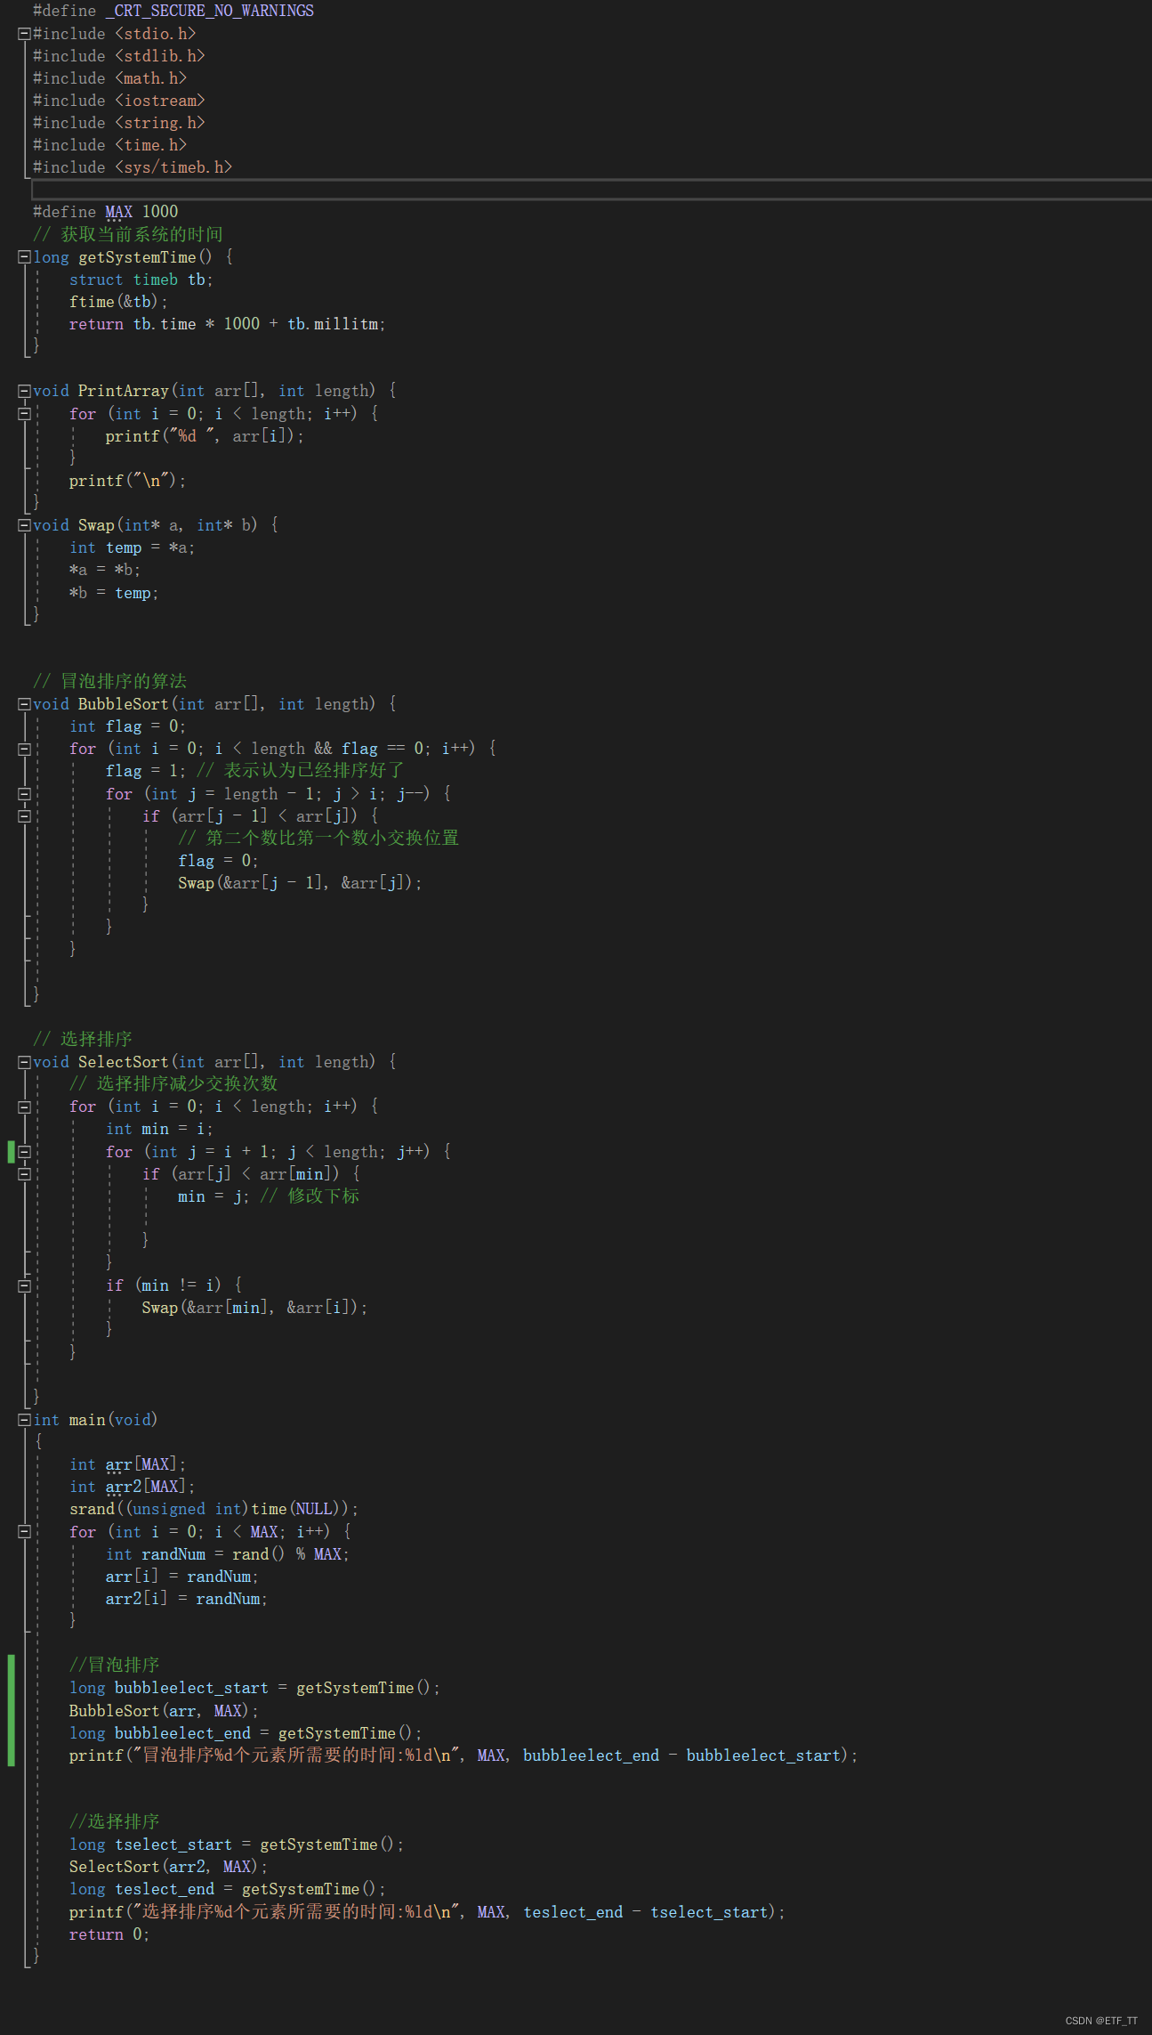Image resolution: width=1152 pixels, height=2035 pixels.
Task: Click the <sys/timeb.h> include text
Action: (x=173, y=167)
